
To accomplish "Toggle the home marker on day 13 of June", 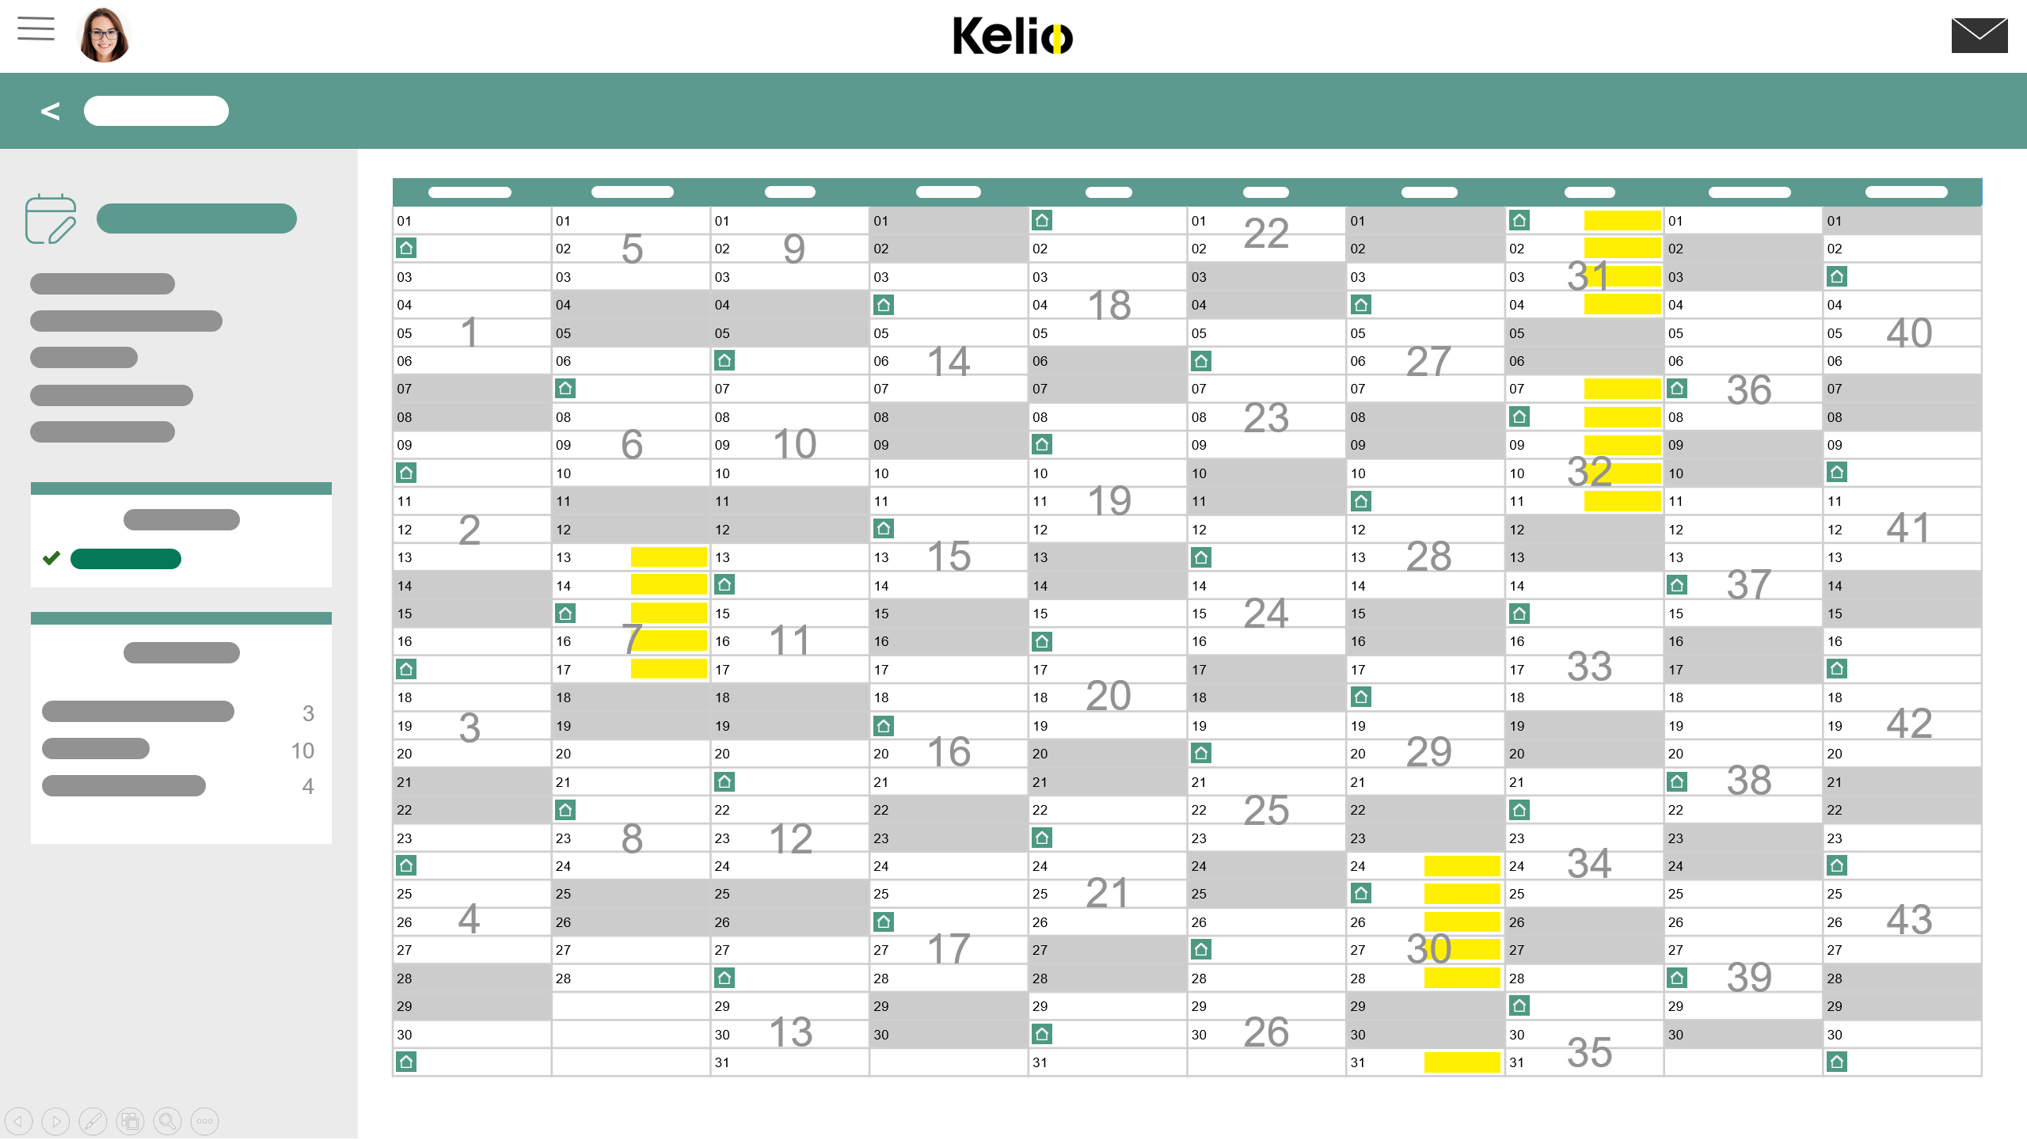I will point(1200,557).
